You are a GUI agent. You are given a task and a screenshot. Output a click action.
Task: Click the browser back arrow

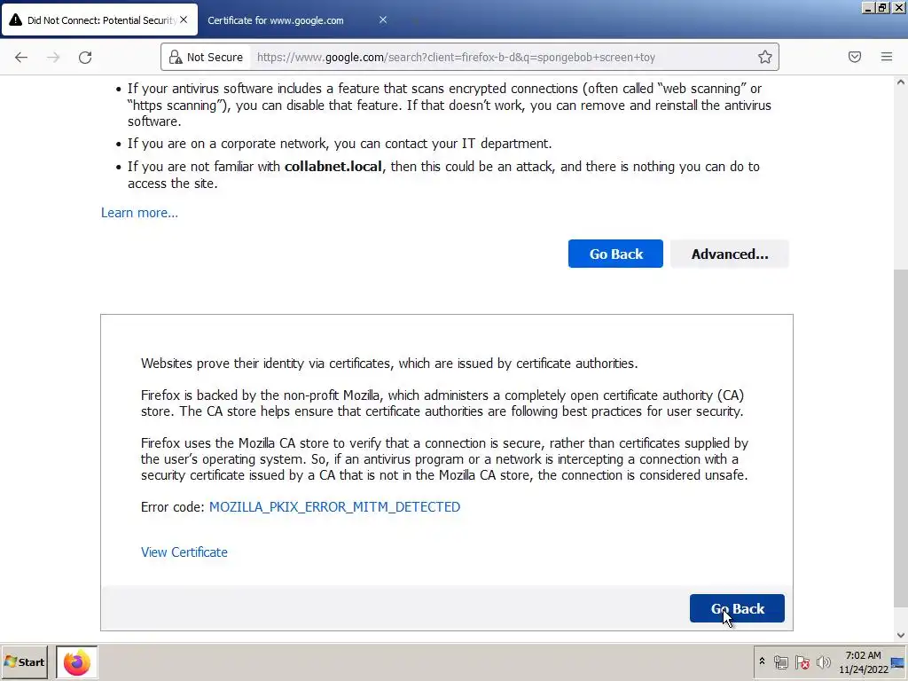pyautogui.click(x=21, y=58)
